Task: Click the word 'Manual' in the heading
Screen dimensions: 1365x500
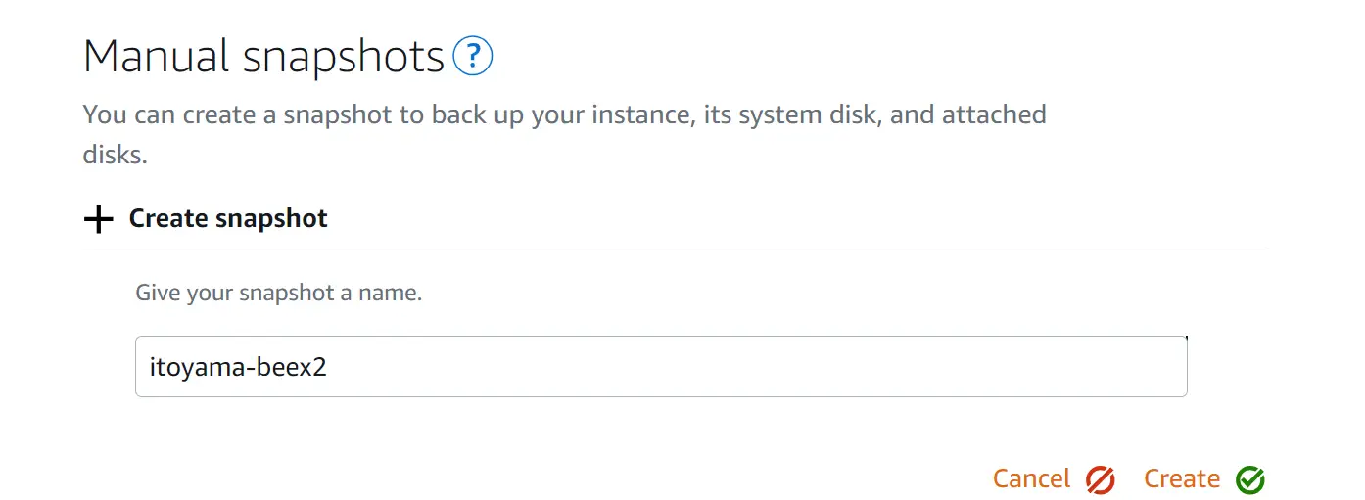Action: pyautogui.click(x=157, y=58)
